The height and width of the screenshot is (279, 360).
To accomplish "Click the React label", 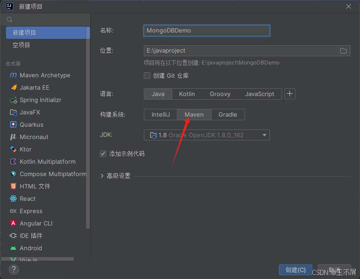I will coord(27,199).
